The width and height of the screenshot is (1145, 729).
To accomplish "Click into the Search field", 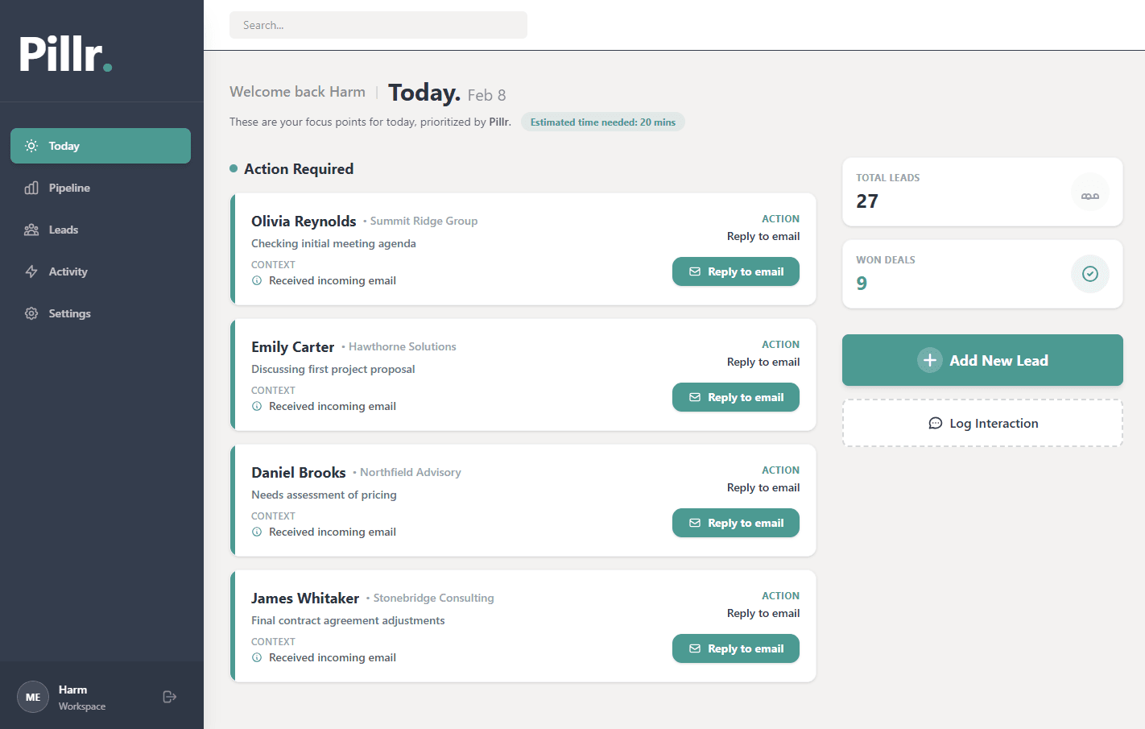I will coord(378,25).
